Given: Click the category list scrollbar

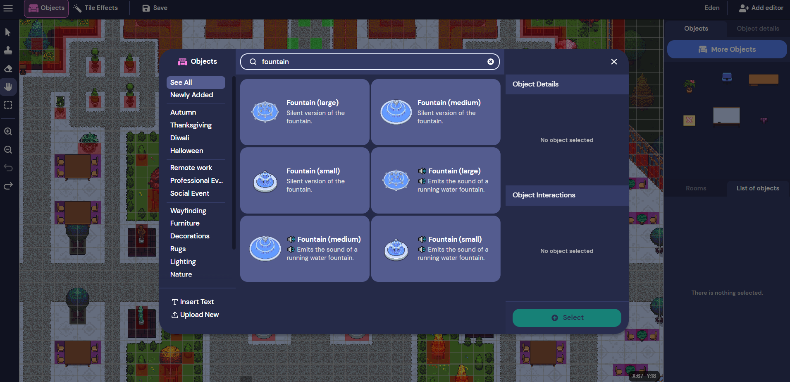Looking at the screenshot, I should 234,163.
